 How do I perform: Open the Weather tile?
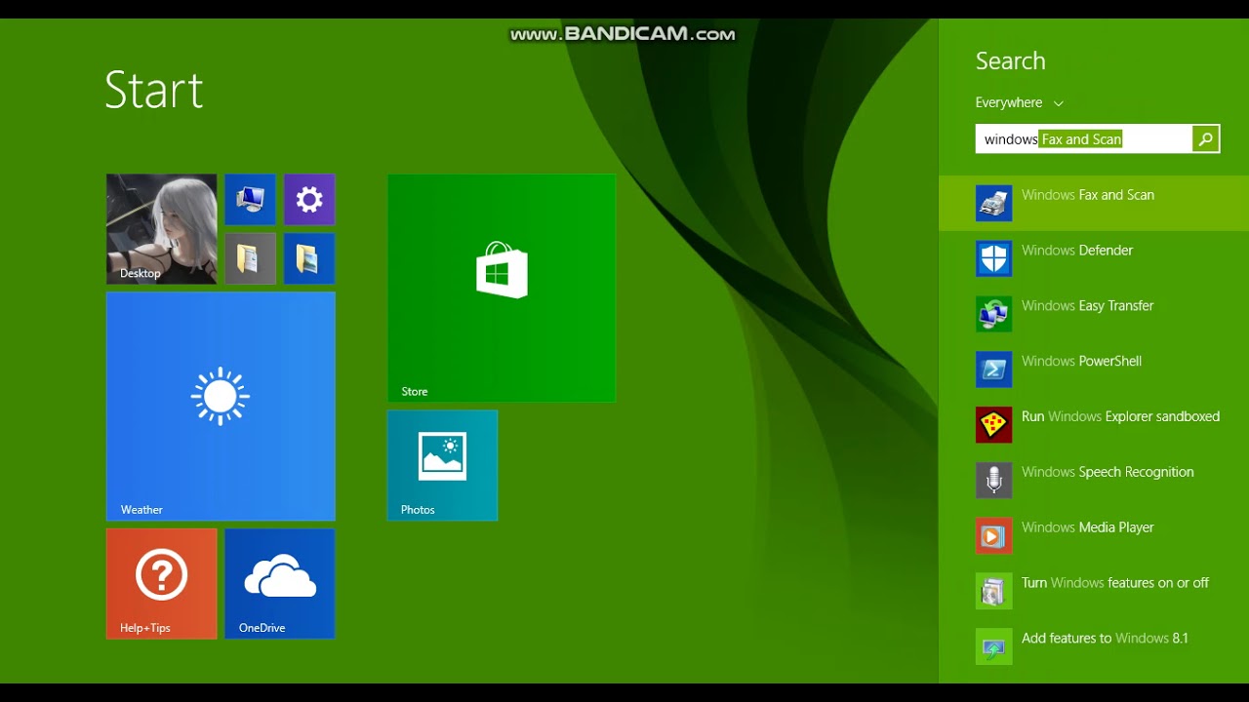click(221, 407)
